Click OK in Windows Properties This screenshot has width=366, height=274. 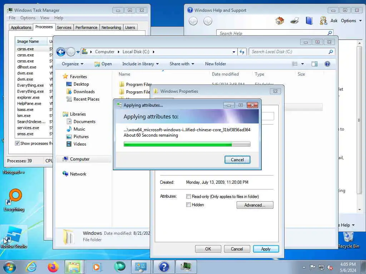[208, 249]
